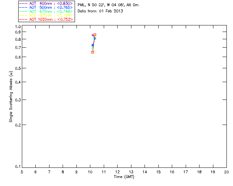Click the upper blue asterisk data marker
Screen dimensions: 233x186
tap(95, 38)
